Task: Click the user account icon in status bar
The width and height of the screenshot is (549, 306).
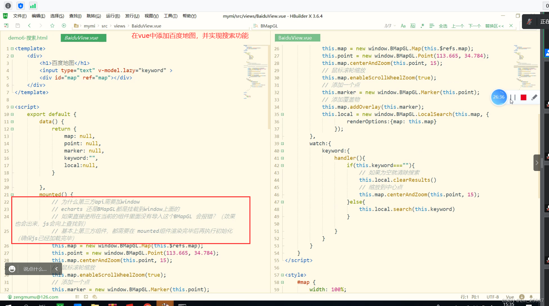Action: click(x=10, y=297)
